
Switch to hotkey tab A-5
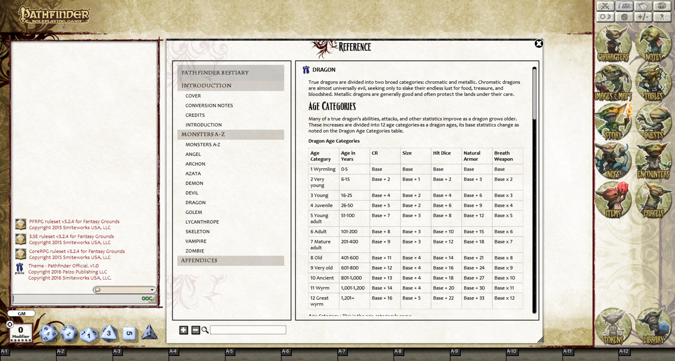(230, 351)
